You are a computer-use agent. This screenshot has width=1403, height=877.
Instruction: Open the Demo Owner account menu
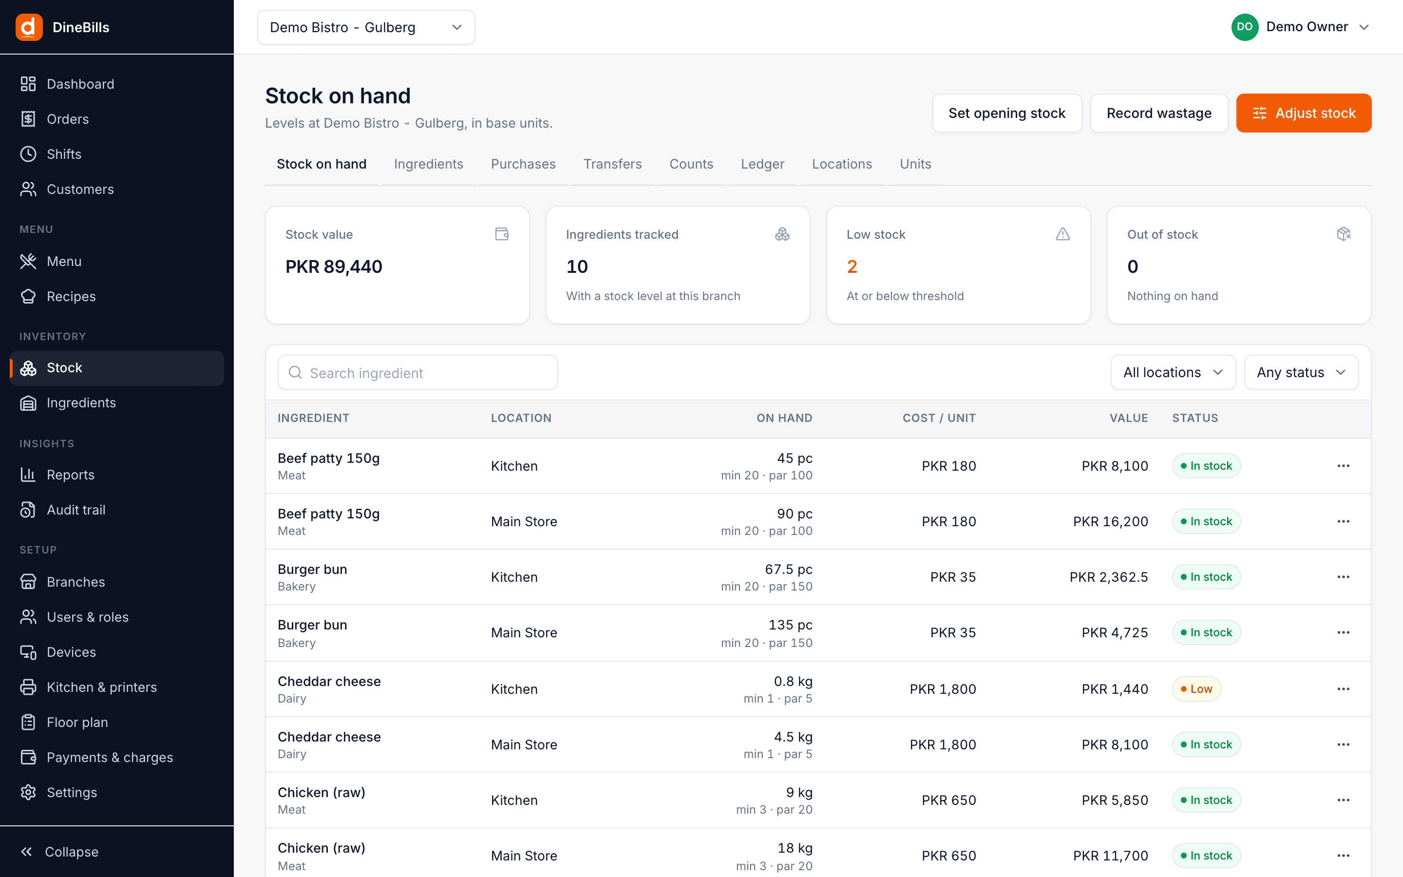1300,27
